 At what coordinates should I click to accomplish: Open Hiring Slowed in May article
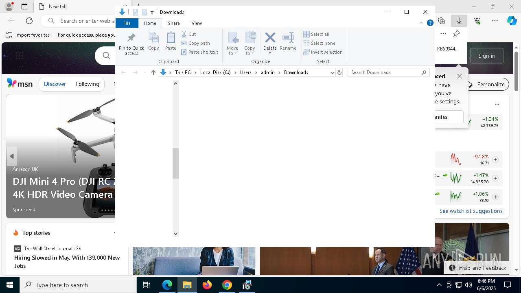tap(67, 262)
